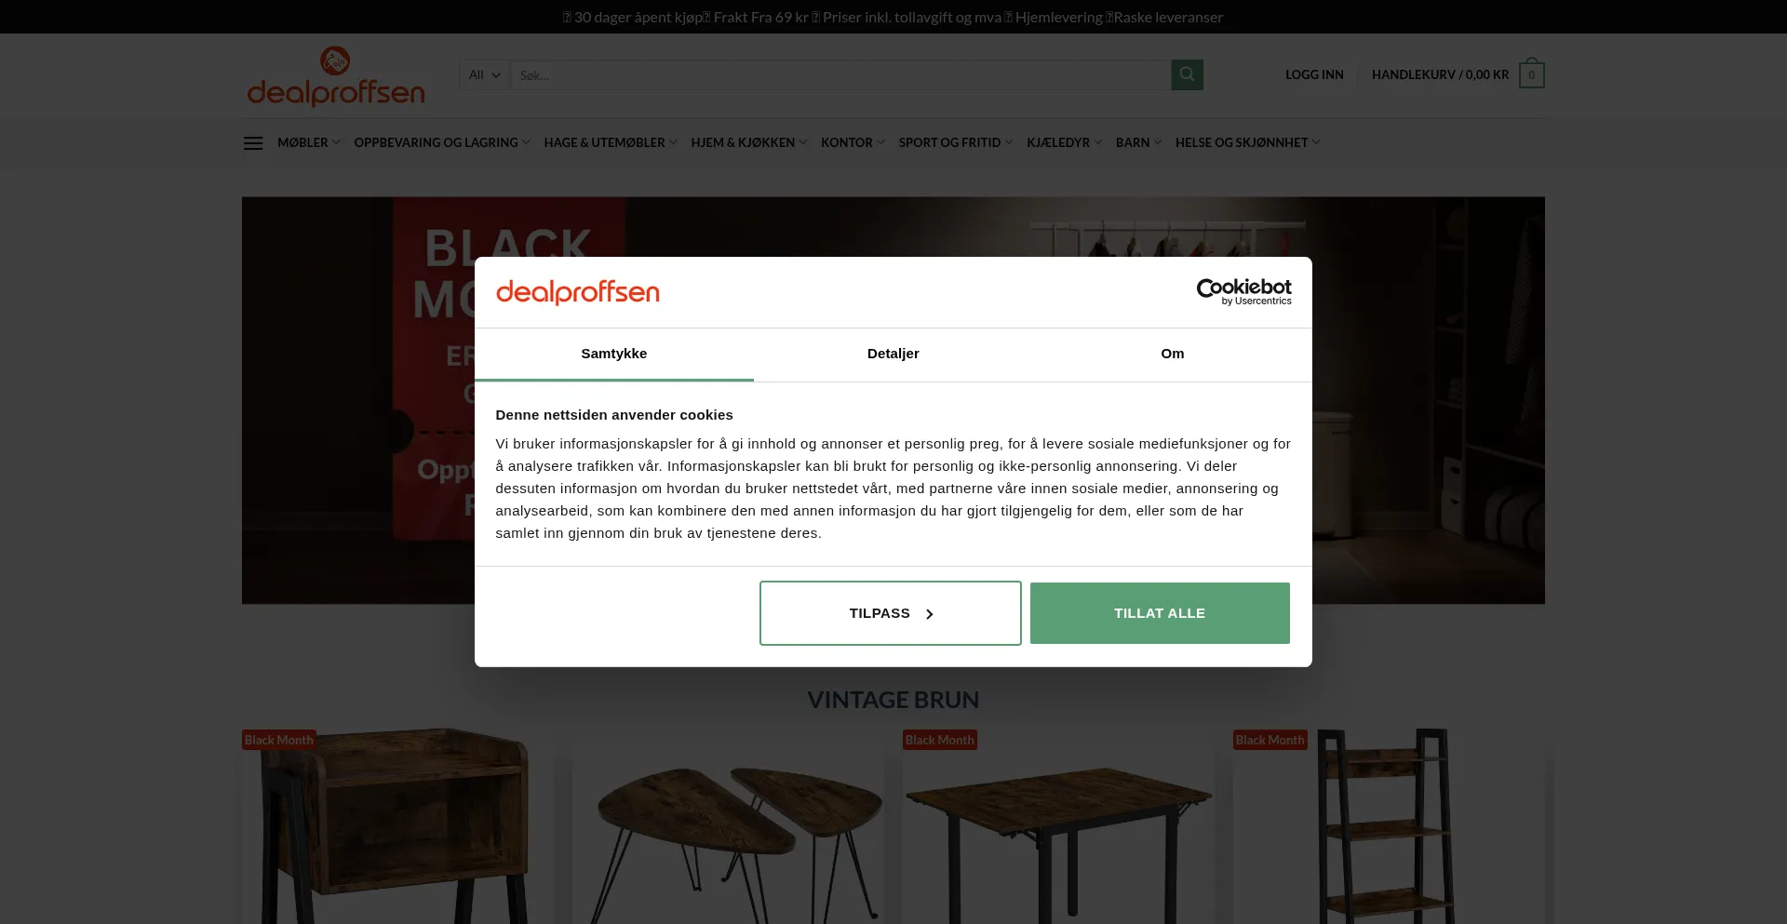This screenshot has width=1787, height=924.
Task: Open the All category dropdown in search
Action: click(484, 74)
